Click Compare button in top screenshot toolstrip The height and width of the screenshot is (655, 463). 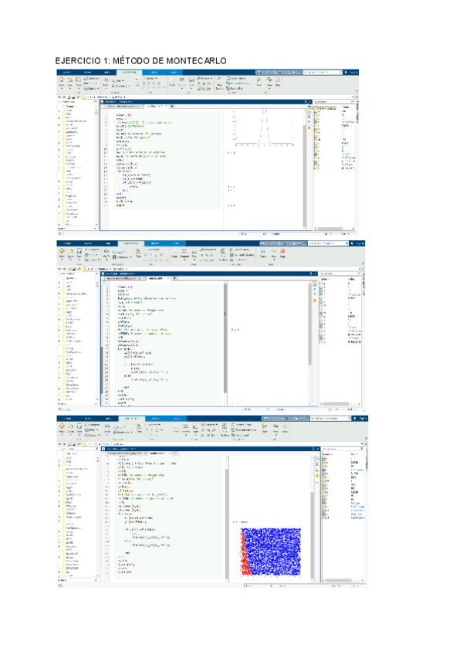[92, 78]
